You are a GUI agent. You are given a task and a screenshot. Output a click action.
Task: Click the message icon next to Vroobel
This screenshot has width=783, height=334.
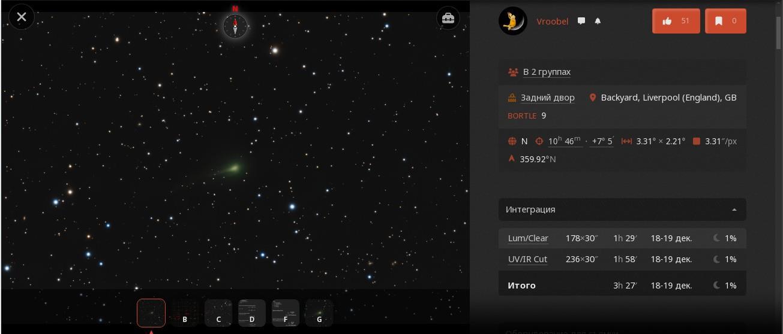581,21
